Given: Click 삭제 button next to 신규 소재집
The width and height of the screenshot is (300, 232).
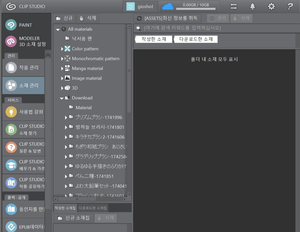Looking at the screenshot, I should pyautogui.click(x=106, y=218).
